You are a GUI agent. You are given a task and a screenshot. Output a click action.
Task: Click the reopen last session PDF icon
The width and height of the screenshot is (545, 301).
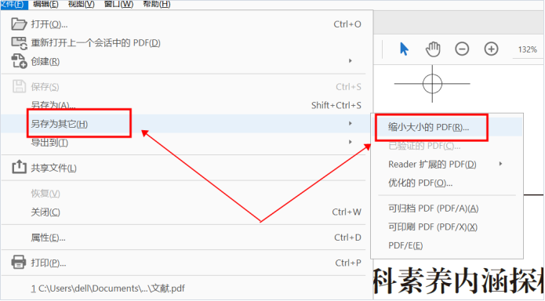(19, 43)
